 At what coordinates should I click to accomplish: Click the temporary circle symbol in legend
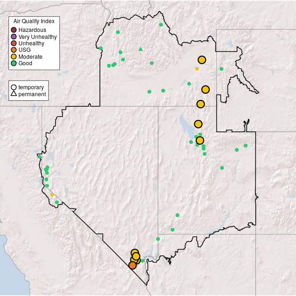pos(14,87)
